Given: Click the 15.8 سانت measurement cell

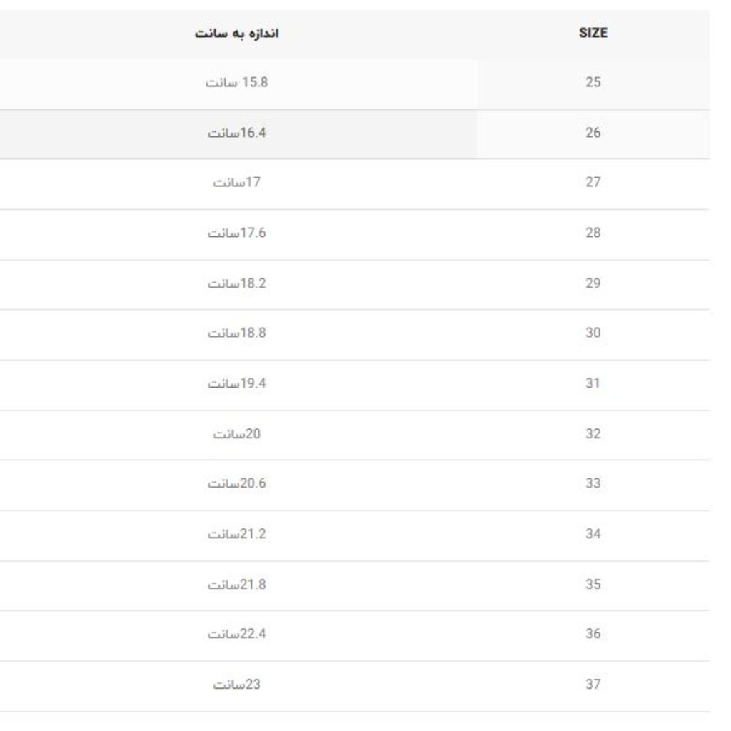Looking at the screenshot, I should (237, 83).
